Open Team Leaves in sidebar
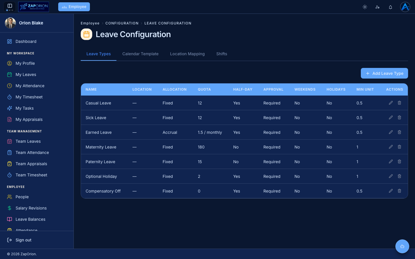This screenshot has height=259, width=415. pos(37,141)
